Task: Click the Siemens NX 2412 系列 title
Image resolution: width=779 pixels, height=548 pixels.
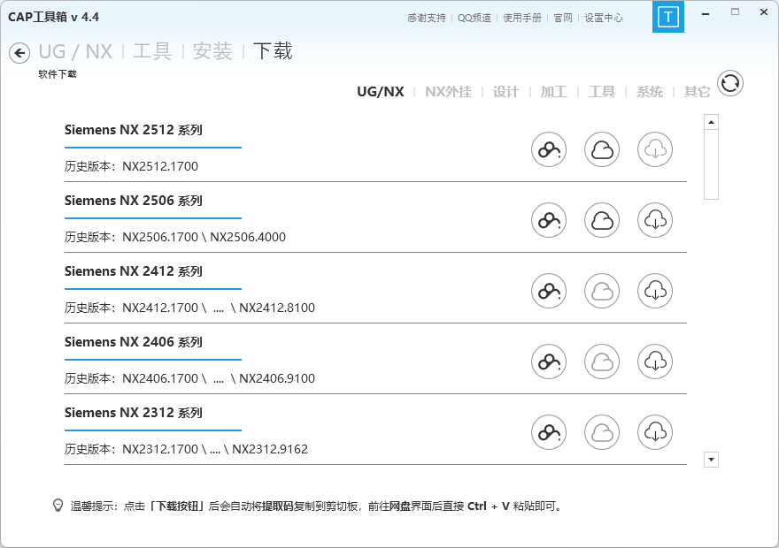Action: (133, 271)
